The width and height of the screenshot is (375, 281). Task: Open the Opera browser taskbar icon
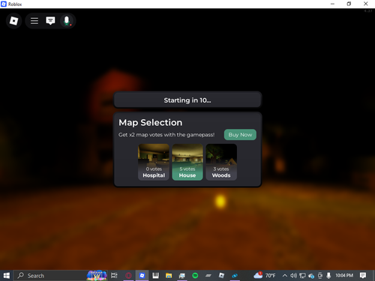pos(128,276)
